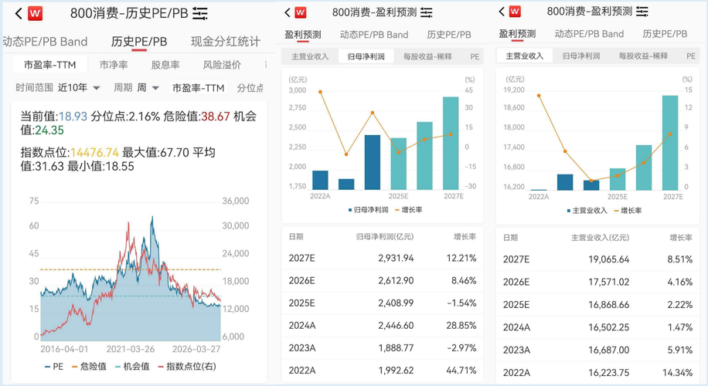Screen dimensions: 708x386
Task: Select 2024A row with 16,502.25 revenue
Action: click(597, 327)
